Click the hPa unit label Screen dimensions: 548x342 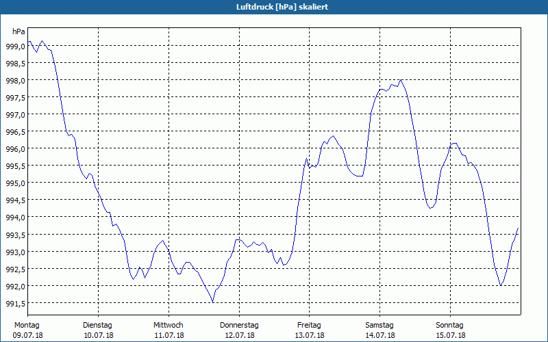[x=19, y=31]
